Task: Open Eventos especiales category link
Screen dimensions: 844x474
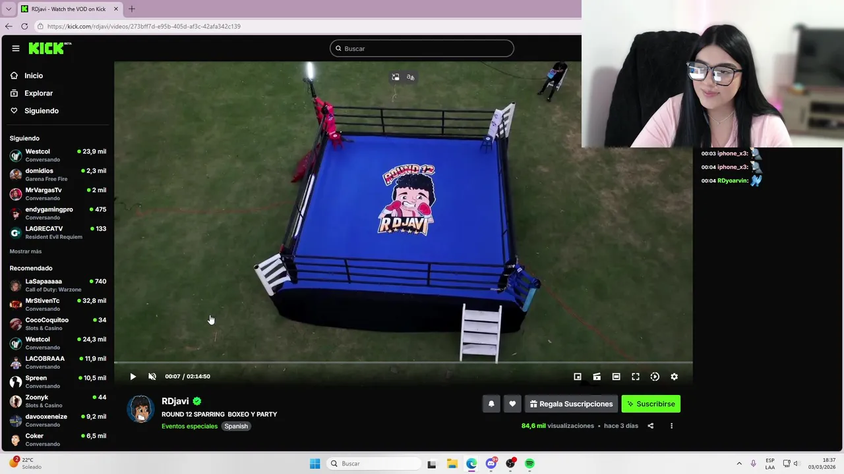Action: coord(189,426)
